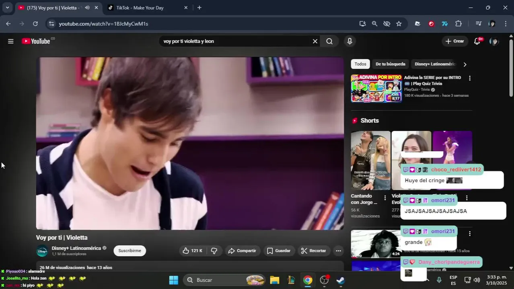This screenshot has height=289, width=514.
Task: Select the Violetta YouTube tab
Action: point(54,8)
